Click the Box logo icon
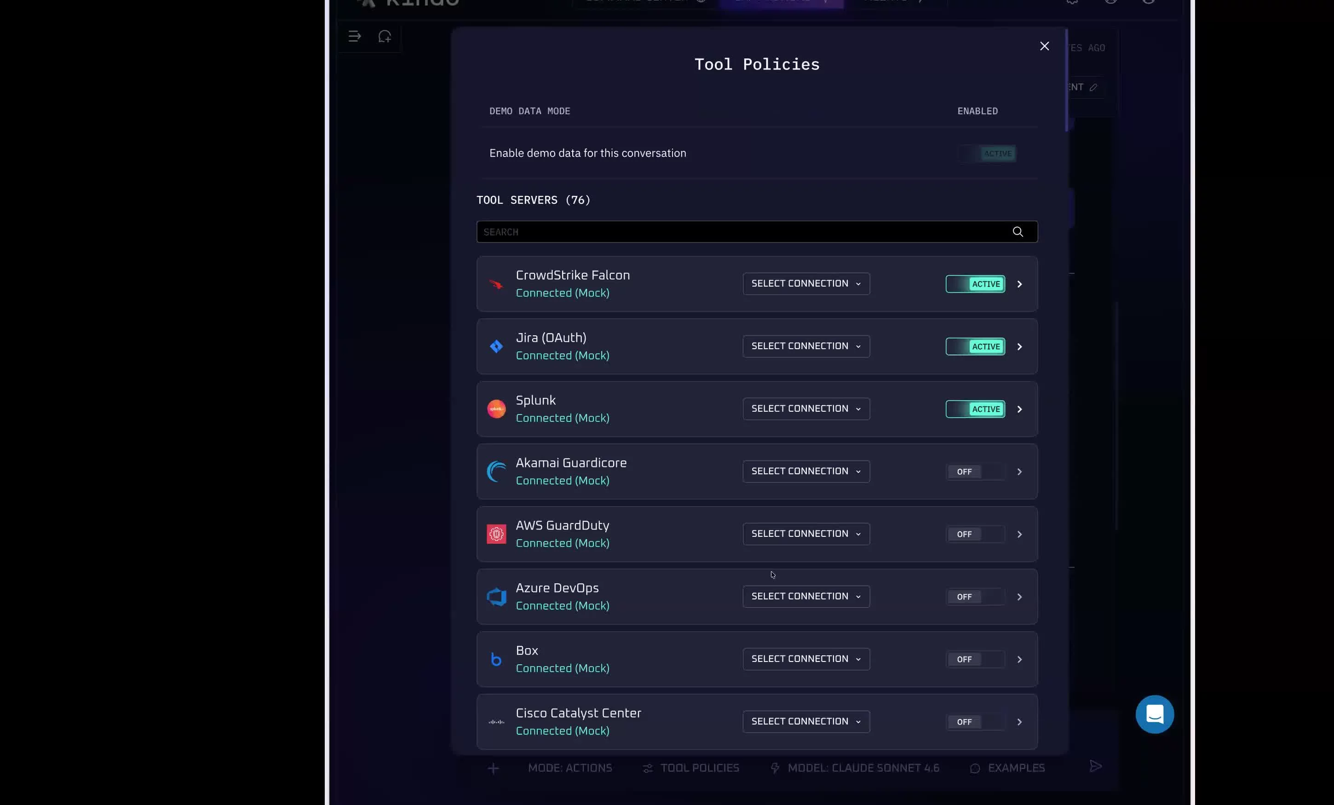Viewport: 1334px width, 805px height. click(496, 659)
